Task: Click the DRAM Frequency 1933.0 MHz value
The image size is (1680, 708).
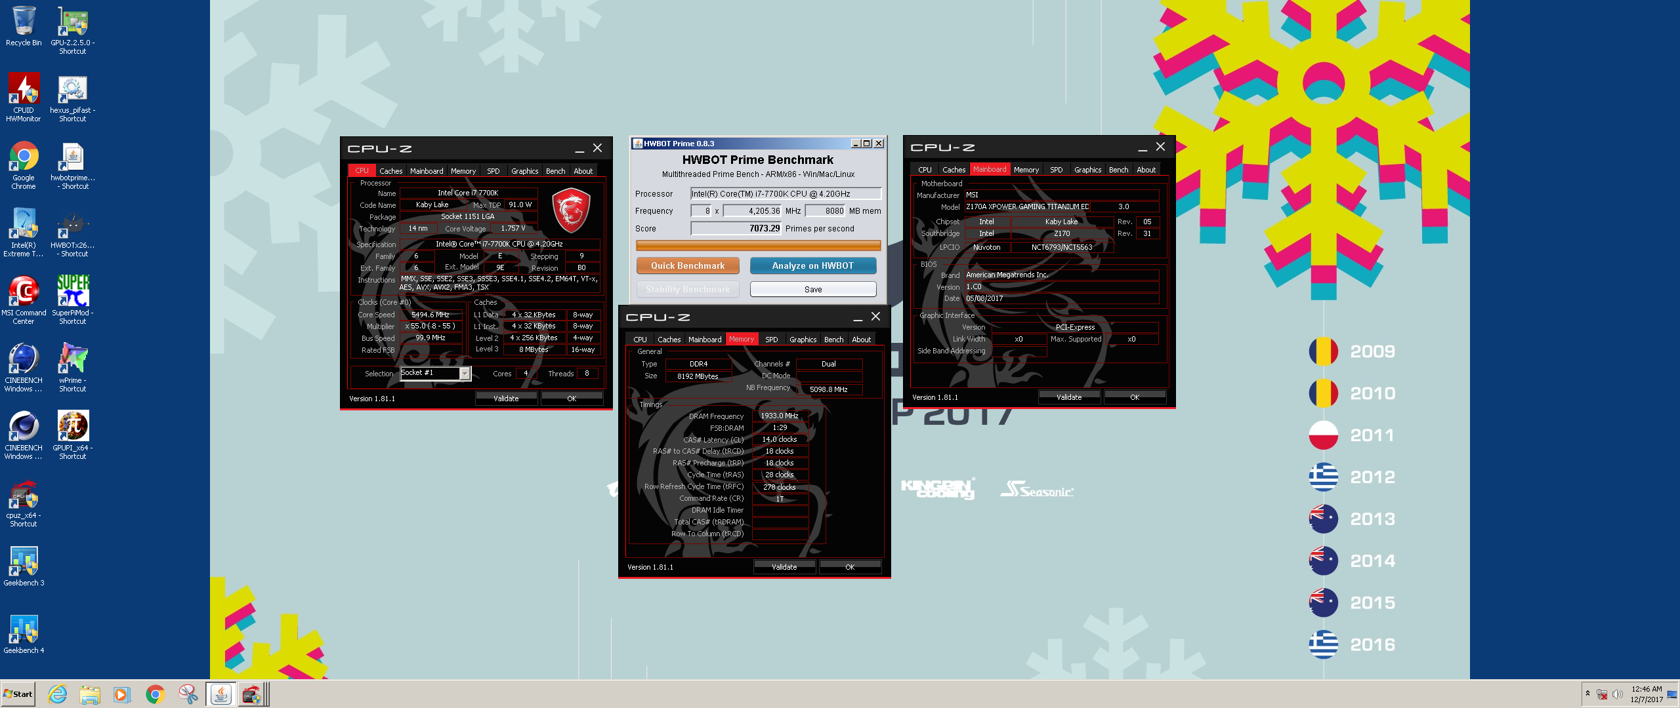Action: (x=780, y=416)
